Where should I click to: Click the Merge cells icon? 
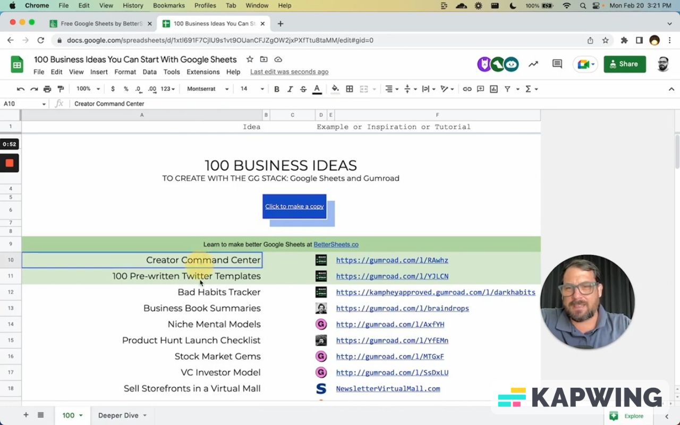(x=364, y=89)
